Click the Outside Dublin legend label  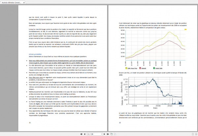159,68
